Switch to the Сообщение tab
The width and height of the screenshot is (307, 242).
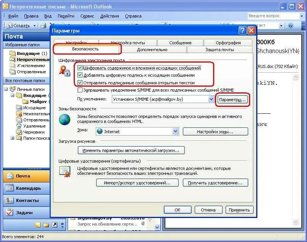click(180, 43)
